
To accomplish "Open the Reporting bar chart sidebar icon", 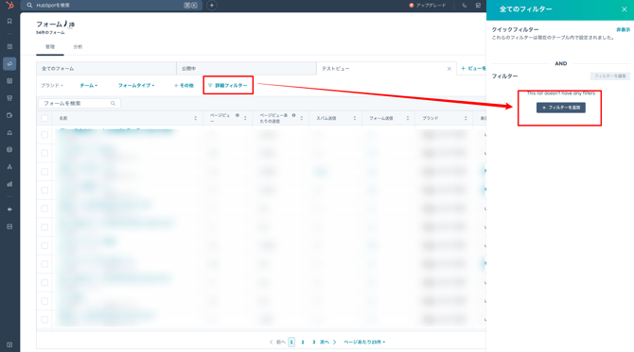I will (x=9, y=184).
